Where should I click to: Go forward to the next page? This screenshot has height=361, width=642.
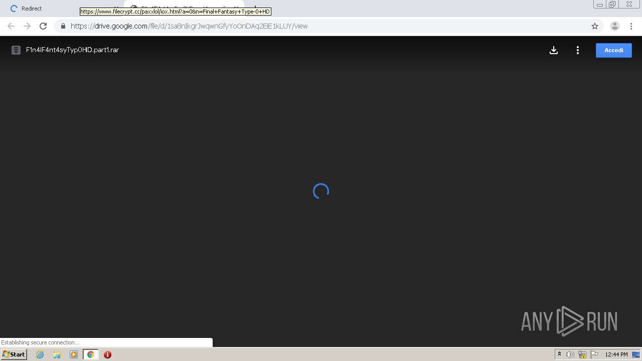tap(27, 26)
